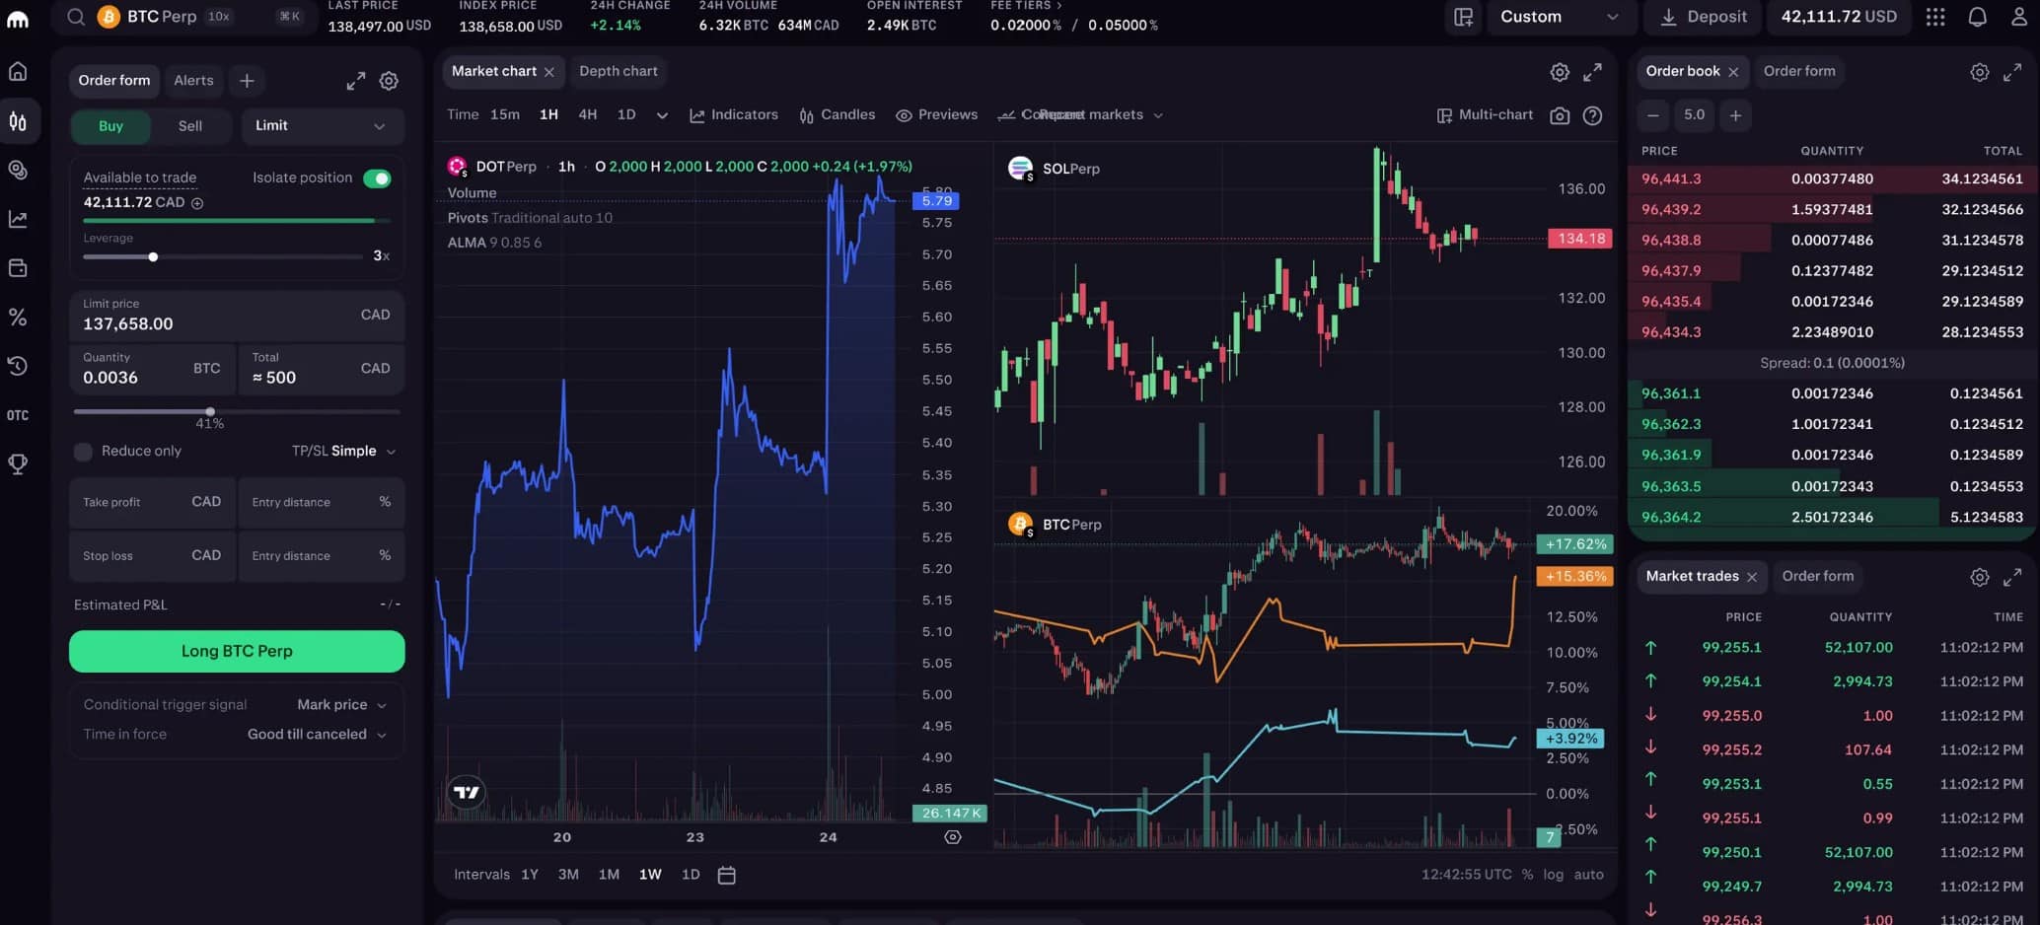Image resolution: width=2040 pixels, height=925 pixels.
Task: Toggle the eye icon under DOT chart axis
Action: pyautogui.click(x=952, y=837)
